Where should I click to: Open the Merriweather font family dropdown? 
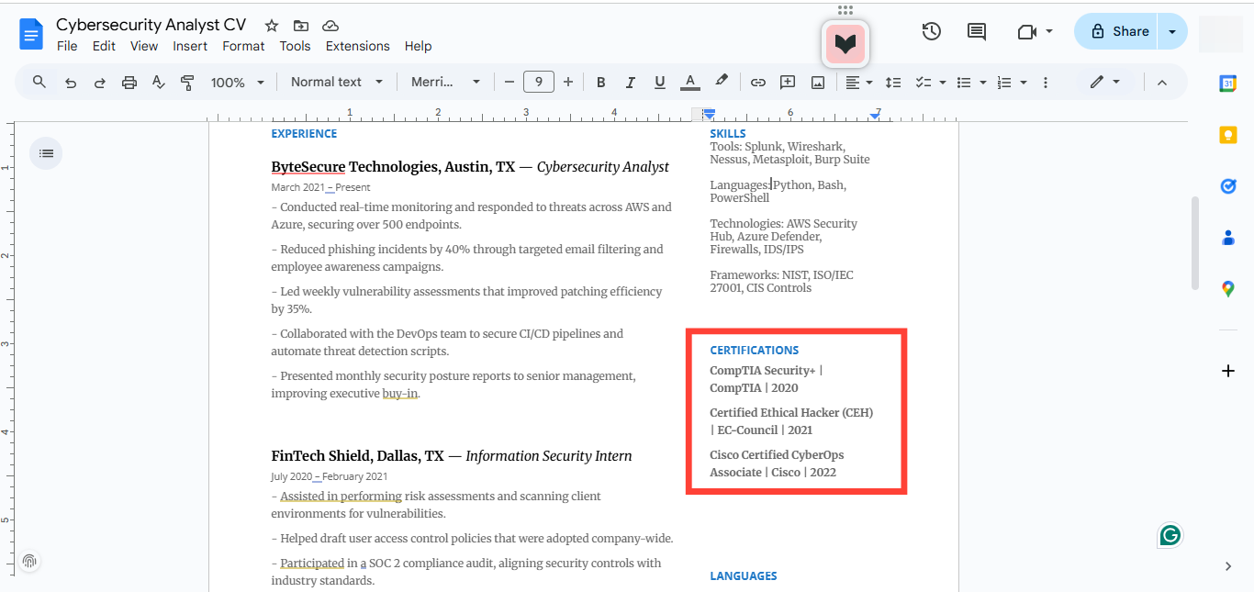click(445, 83)
